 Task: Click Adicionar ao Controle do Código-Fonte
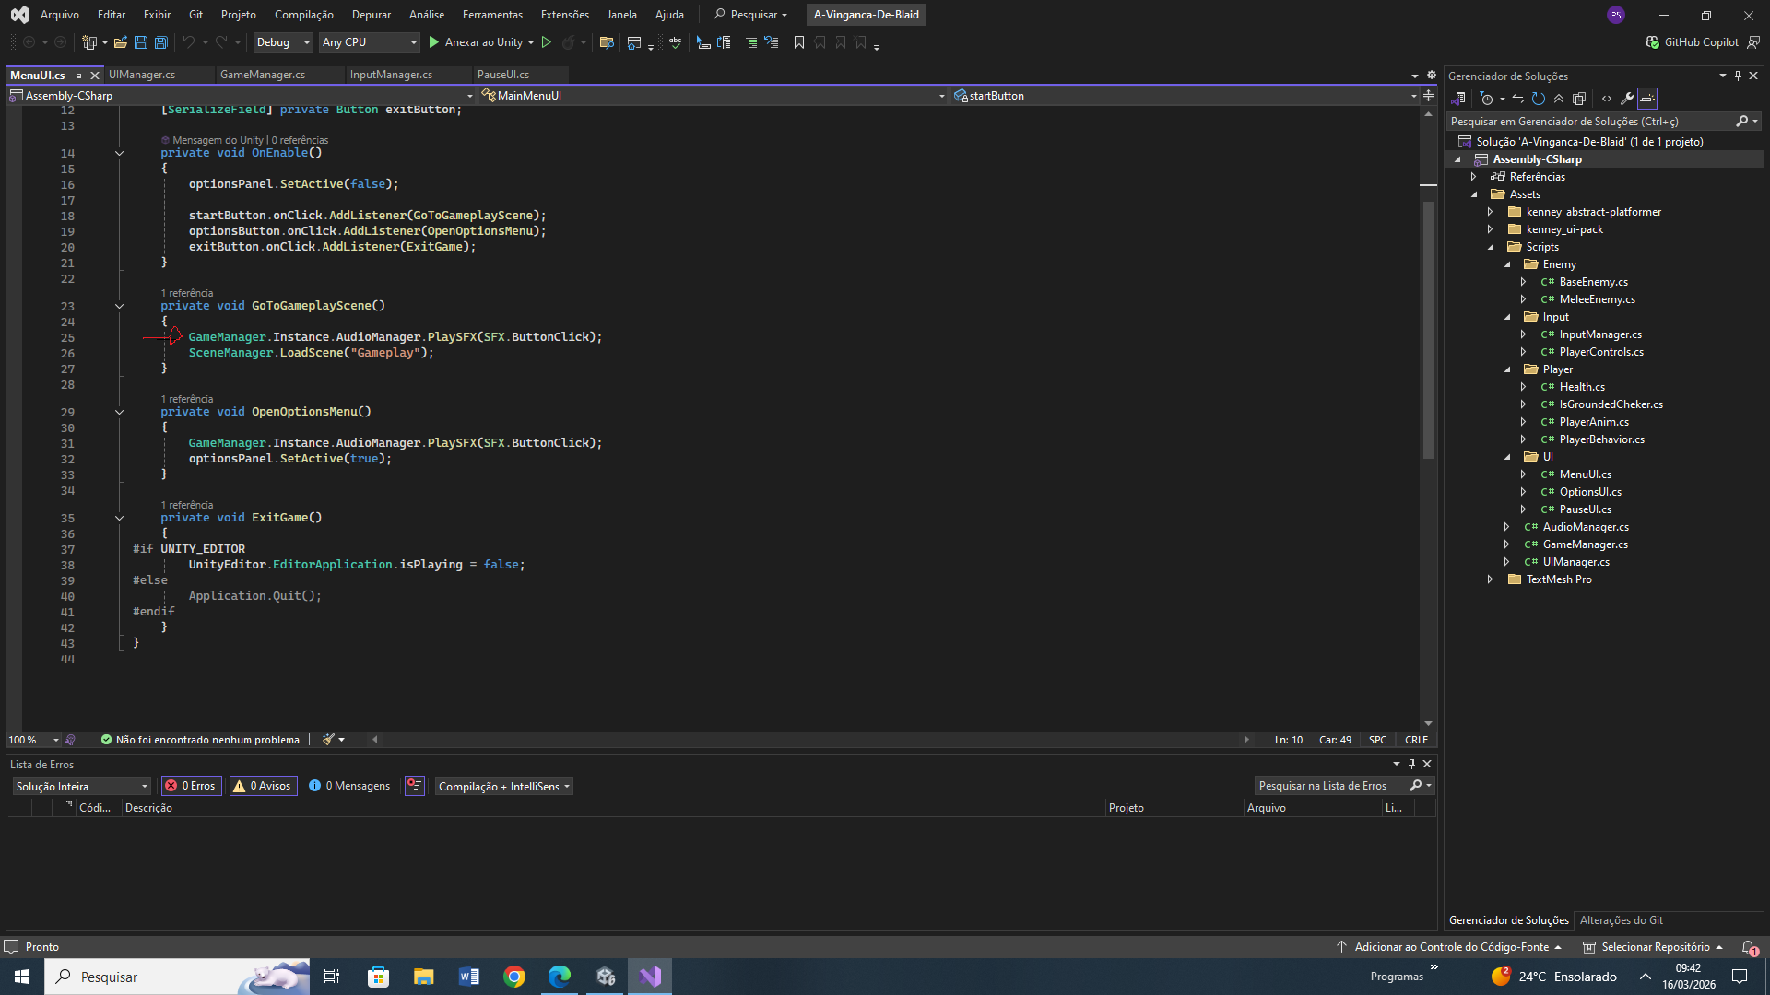1450,947
